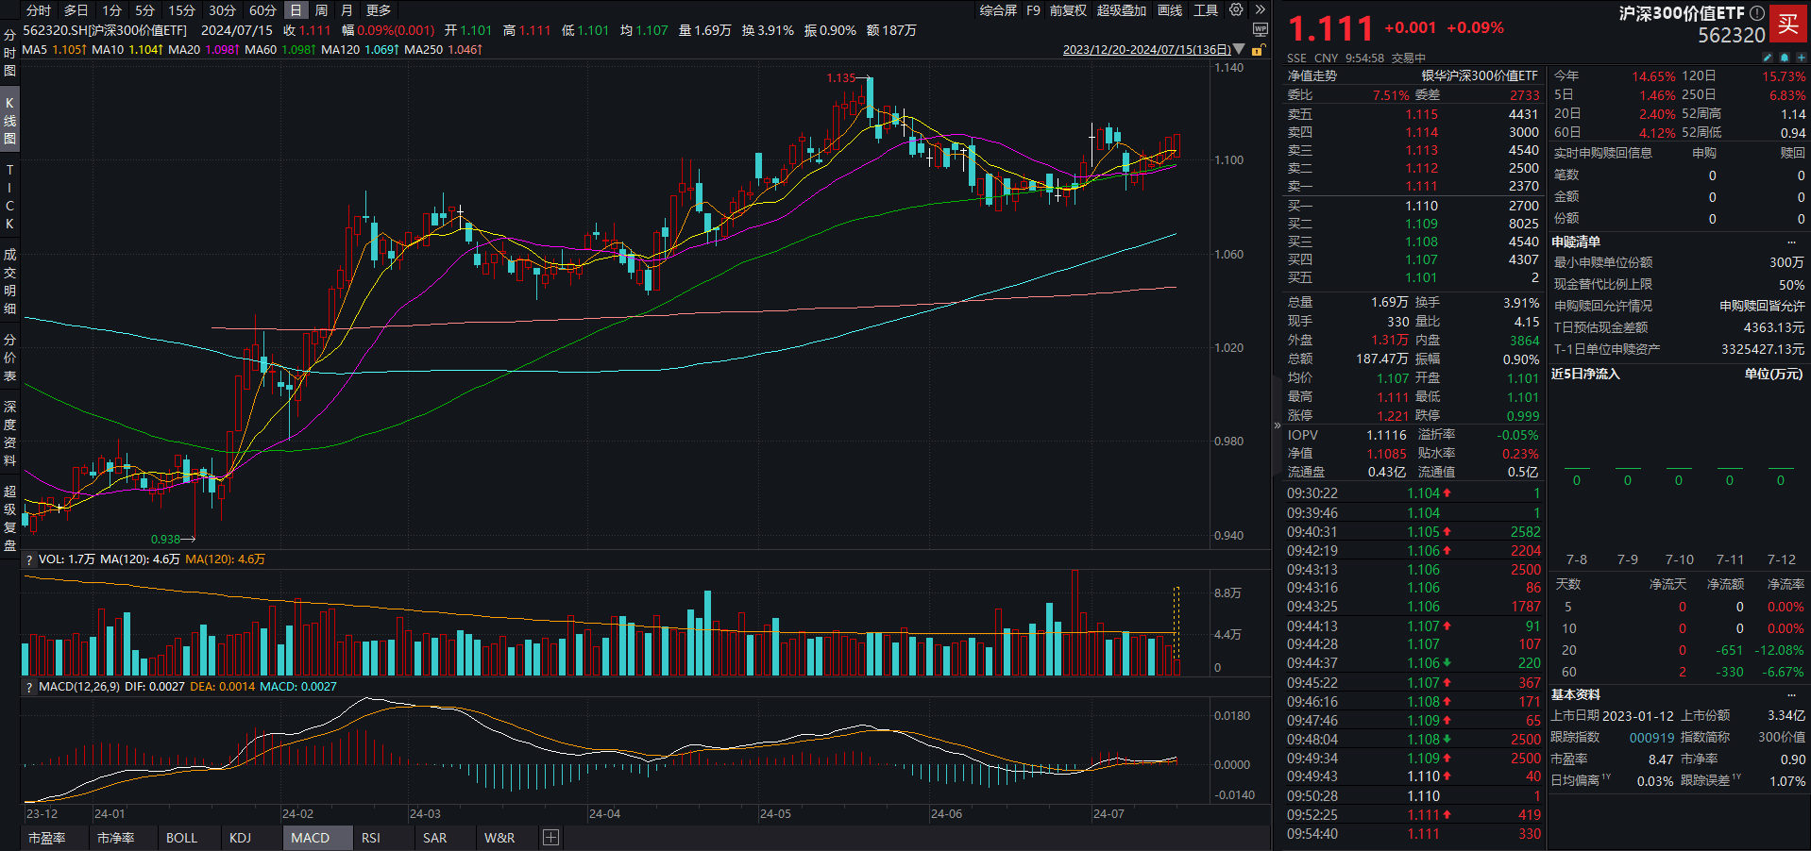
Task: Switch to the RSI indicator tab
Action: click(x=370, y=837)
